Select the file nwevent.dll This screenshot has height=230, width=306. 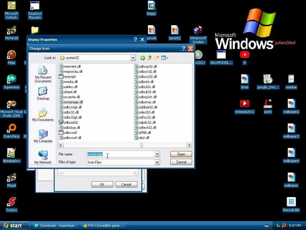point(70,66)
